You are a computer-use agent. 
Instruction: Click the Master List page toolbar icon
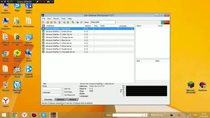pos(59,22)
